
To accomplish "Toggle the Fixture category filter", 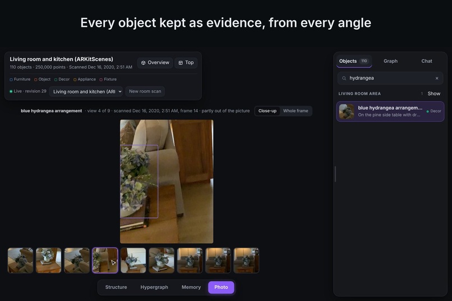I will 108,79.
